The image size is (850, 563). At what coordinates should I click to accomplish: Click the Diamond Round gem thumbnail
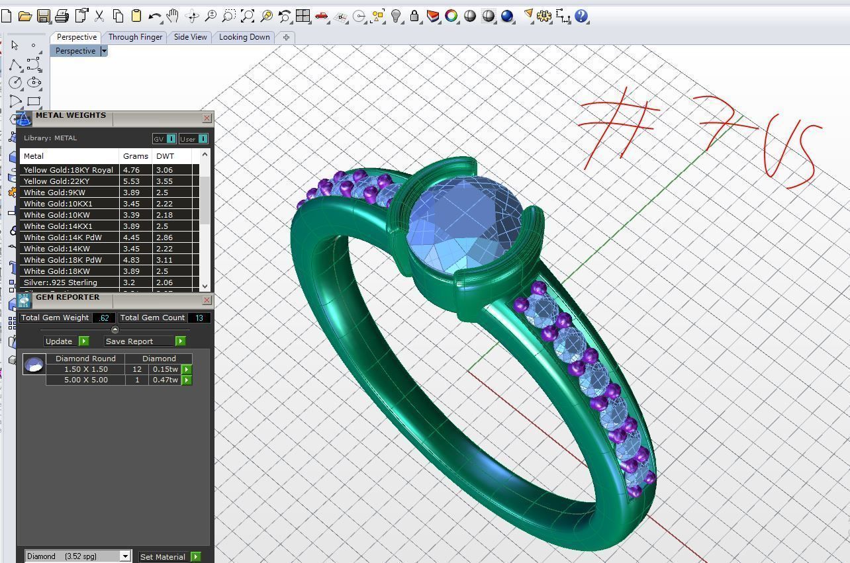pyautogui.click(x=34, y=365)
